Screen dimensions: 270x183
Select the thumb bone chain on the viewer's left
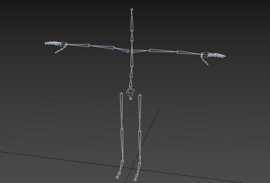coord(60,49)
